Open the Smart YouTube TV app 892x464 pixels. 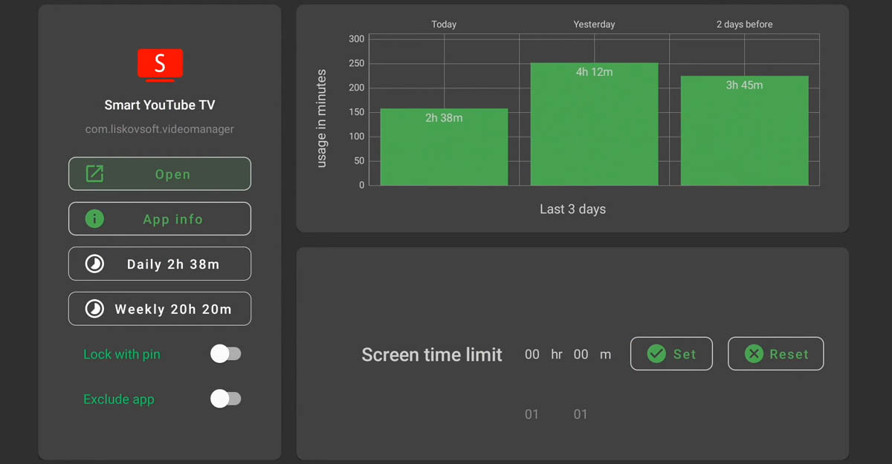[x=160, y=174]
